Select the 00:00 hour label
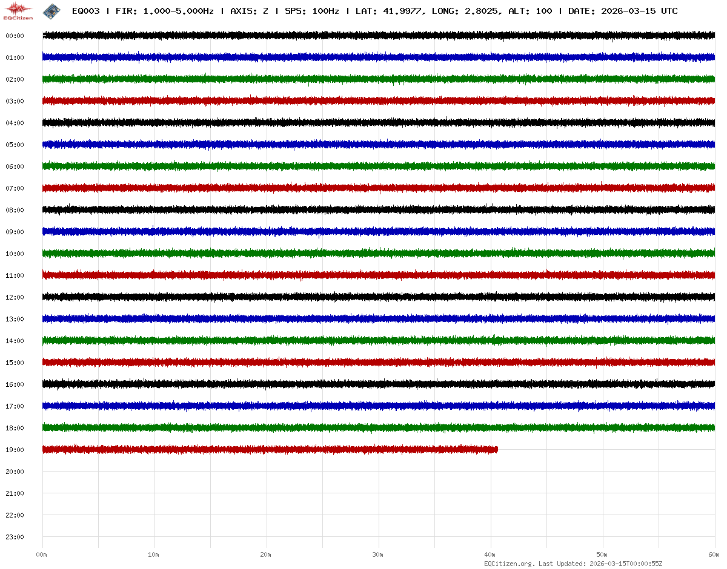Image resolution: width=727 pixels, height=569 pixels. 15,36
